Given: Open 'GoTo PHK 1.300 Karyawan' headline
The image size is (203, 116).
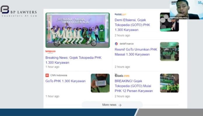Looking at the screenshot, I should [65, 81].
